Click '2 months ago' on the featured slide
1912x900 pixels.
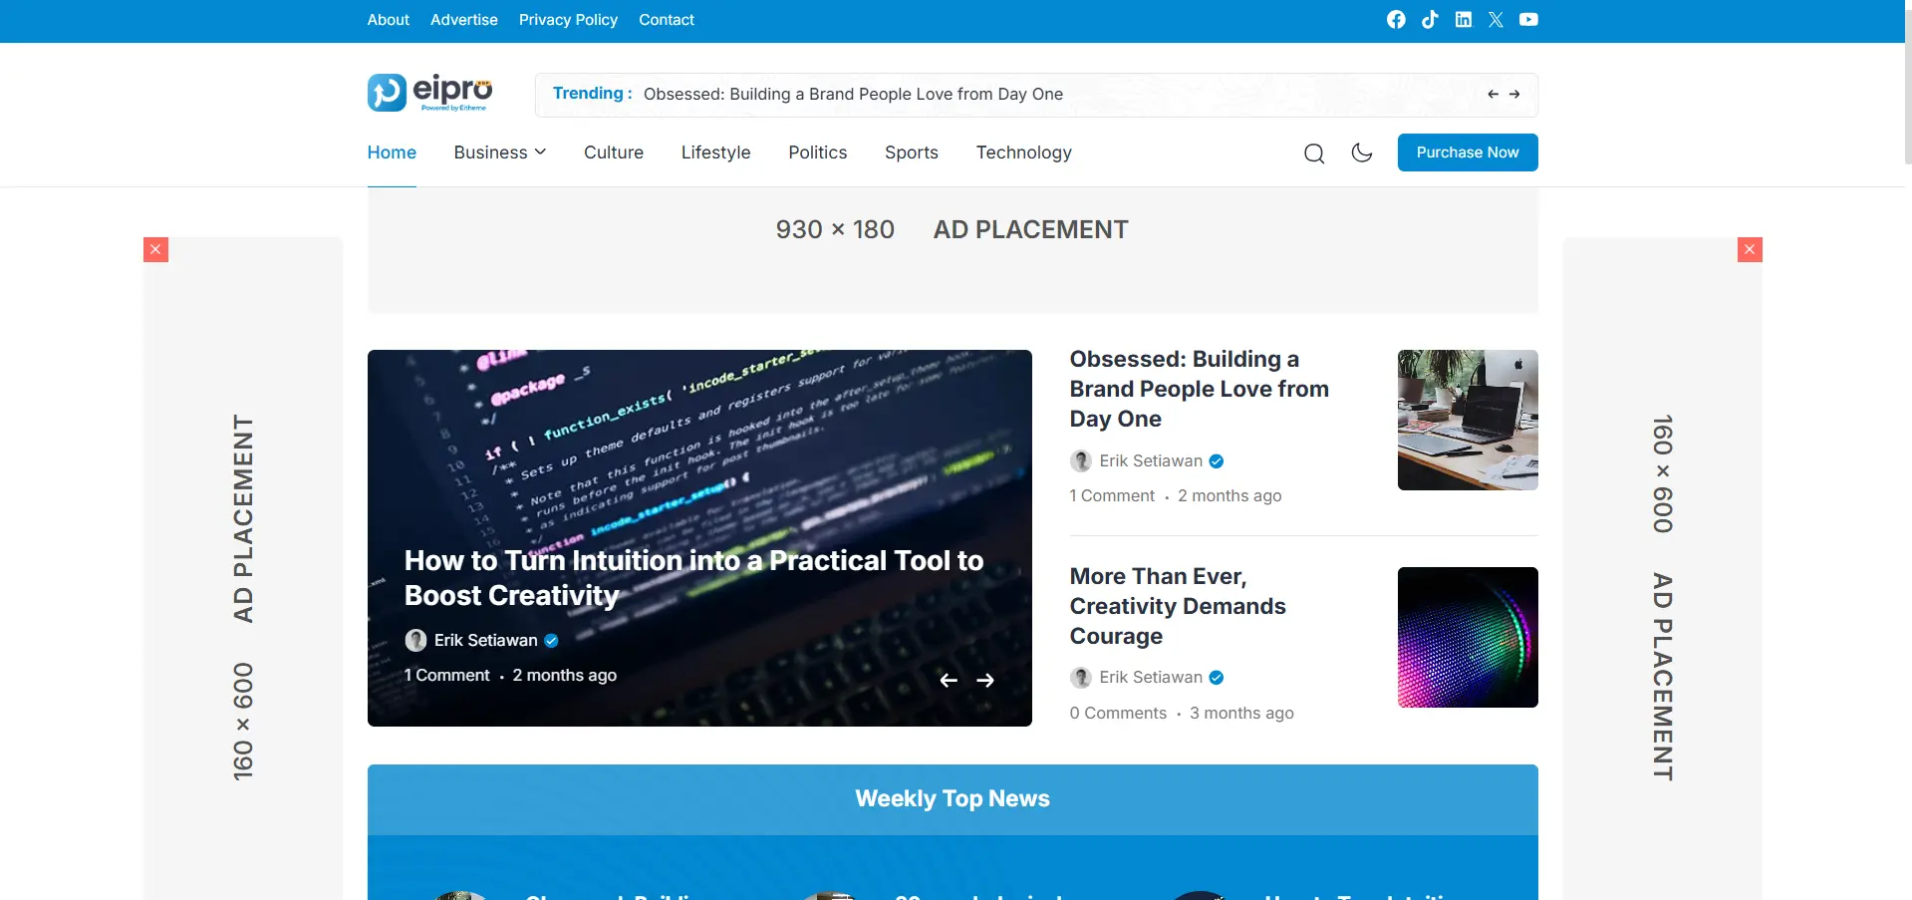click(x=565, y=675)
